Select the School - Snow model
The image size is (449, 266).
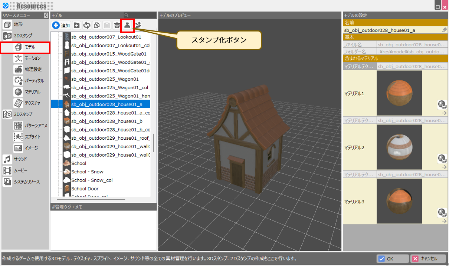point(87,172)
